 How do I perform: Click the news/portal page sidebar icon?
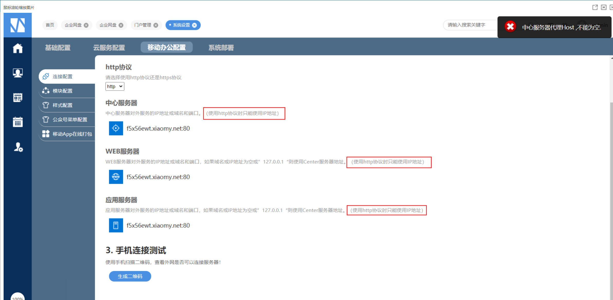click(18, 97)
